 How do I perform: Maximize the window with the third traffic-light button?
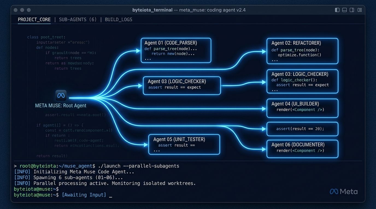click(29, 10)
